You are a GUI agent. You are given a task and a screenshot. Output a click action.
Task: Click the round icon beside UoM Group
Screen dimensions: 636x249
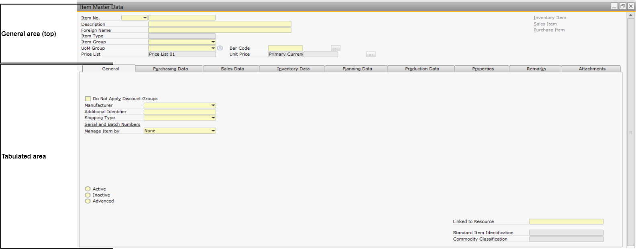point(220,48)
